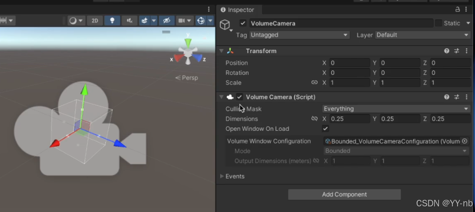Open Volume Camera script help reference
This screenshot has width=475, height=212.
[x=447, y=97]
